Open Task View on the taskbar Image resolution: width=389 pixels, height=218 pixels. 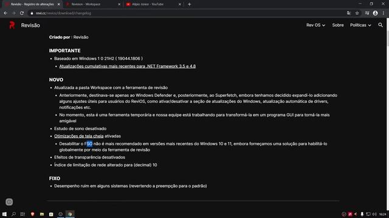coord(22,214)
